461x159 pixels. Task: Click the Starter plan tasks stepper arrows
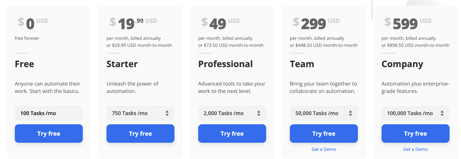[x=167, y=113]
